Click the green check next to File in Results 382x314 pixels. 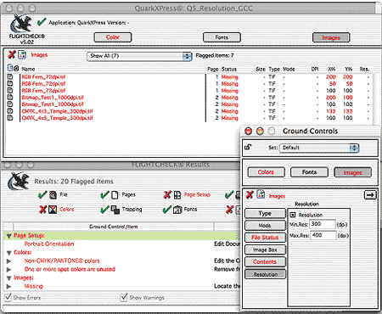pyautogui.click(x=42, y=194)
